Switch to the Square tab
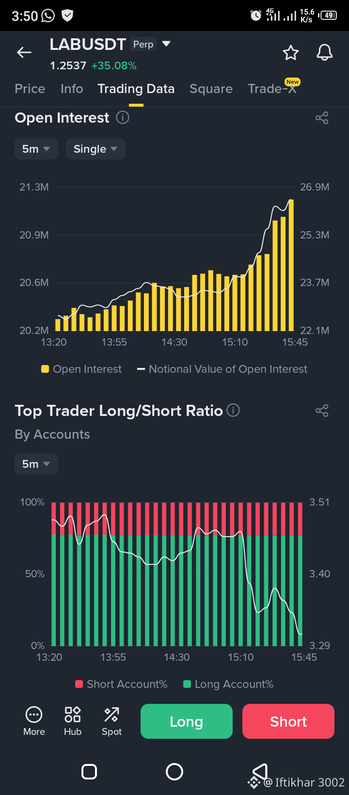 (211, 89)
